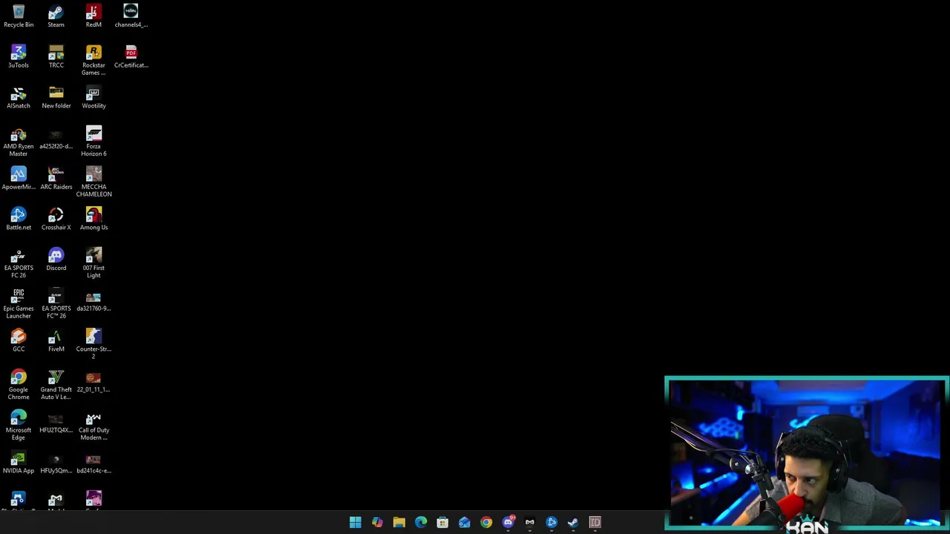Launch the Steam desktop shortcut
This screenshot has width=950, height=534.
(x=56, y=16)
